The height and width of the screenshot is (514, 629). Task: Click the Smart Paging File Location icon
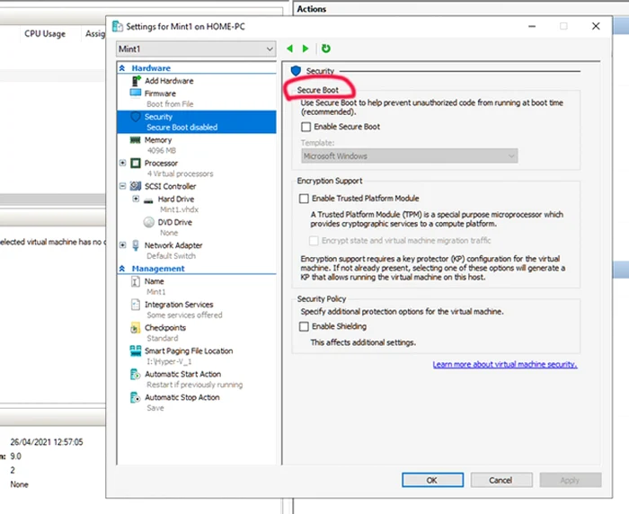[x=136, y=350]
